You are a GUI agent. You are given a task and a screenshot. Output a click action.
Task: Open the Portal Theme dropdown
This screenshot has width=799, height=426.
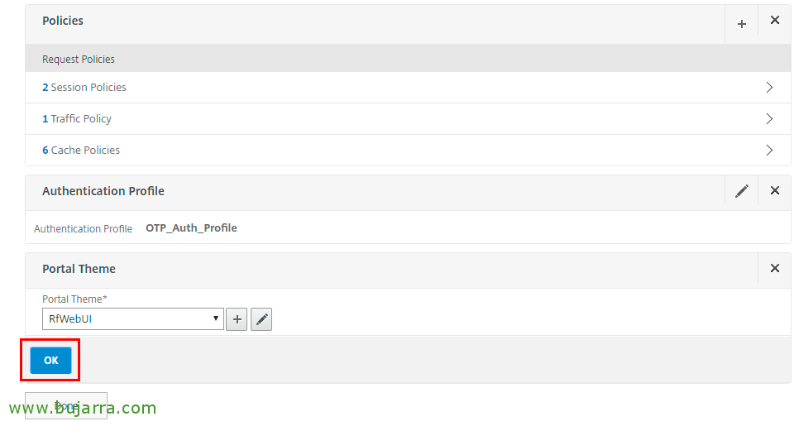click(x=133, y=319)
